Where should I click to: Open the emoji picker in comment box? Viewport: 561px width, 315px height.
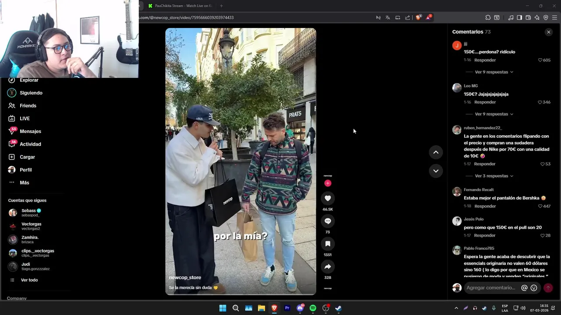click(x=534, y=288)
